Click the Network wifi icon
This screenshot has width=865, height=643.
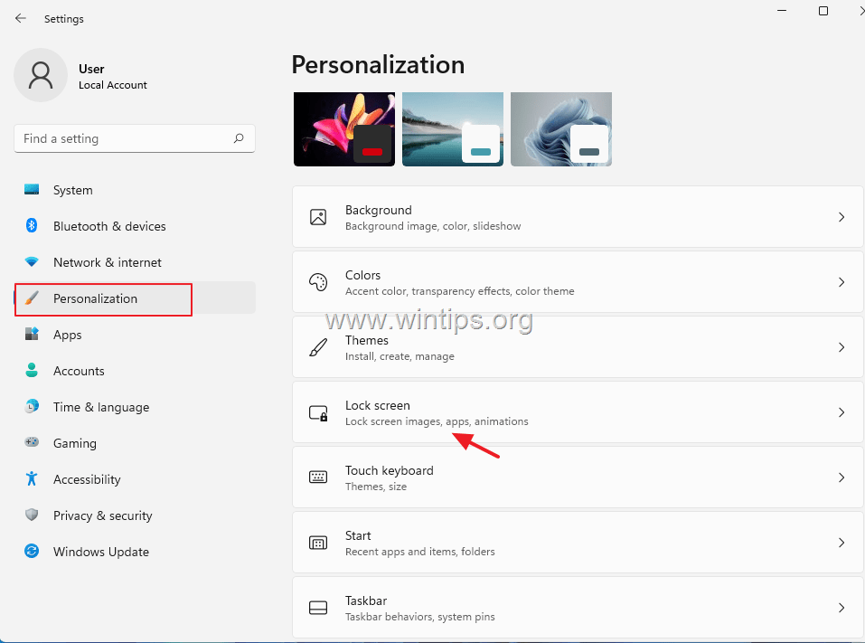[32, 261]
